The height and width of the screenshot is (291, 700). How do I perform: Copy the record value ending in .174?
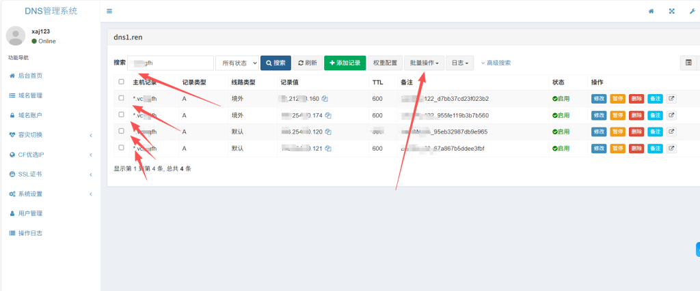click(328, 115)
